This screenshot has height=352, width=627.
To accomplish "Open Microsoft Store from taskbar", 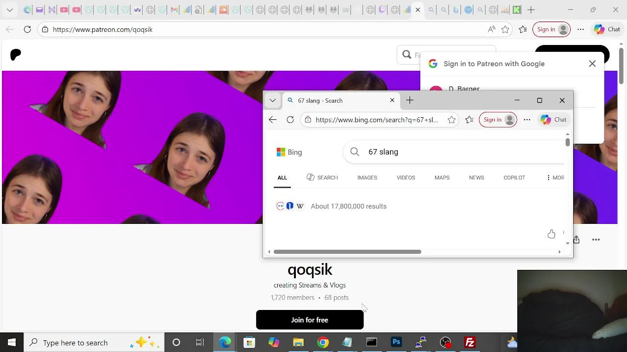I will pyautogui.click(x=249, y=342).
